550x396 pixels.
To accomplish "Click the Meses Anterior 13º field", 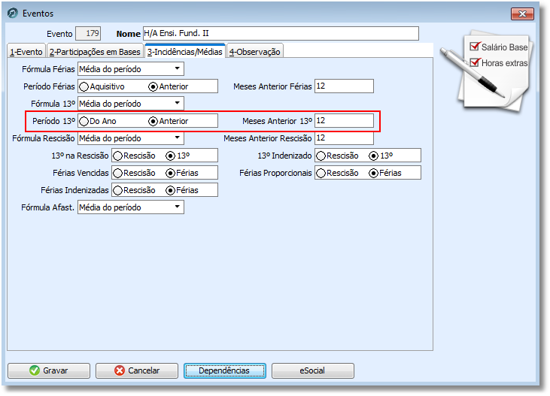I will 344,120.
